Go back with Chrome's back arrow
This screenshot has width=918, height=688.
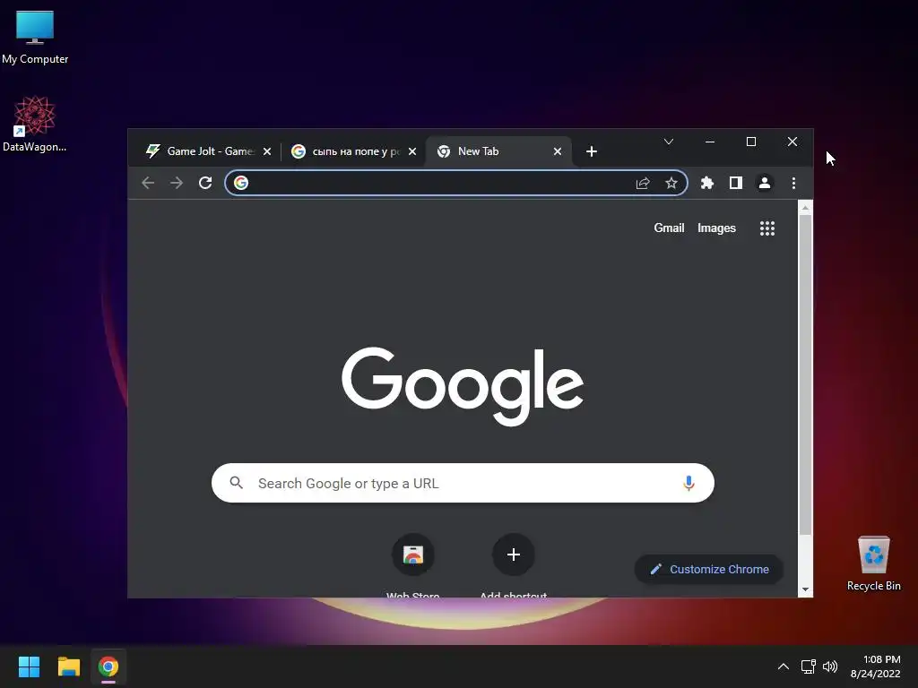tap(148, 183)
